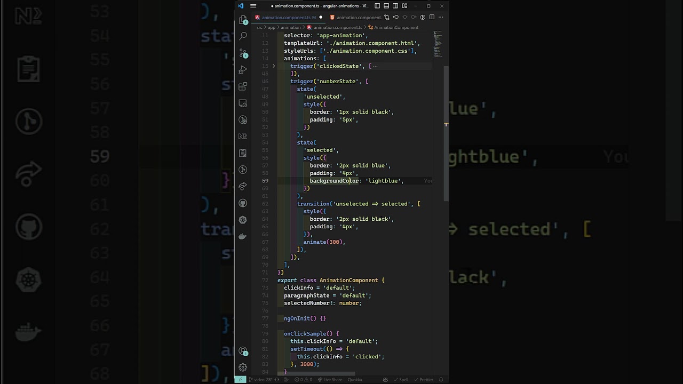Image resolution: width=683 pixels, height=384 pixels.
Task: Open the Source Control view
Action: 243,53
